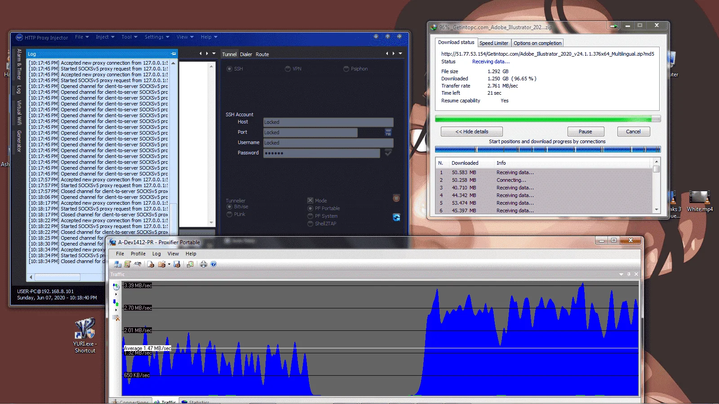719x404 pixels.
Task: Open Help dropdown in HTTP Proxy Injector
Action: click(x=209, y=37)
